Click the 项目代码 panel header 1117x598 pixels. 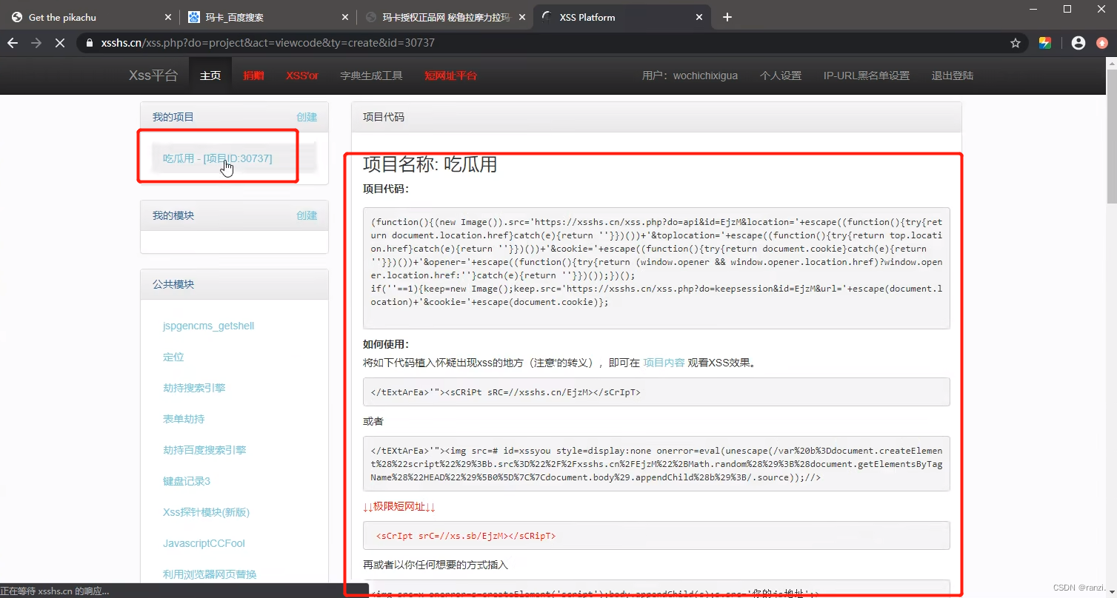pos(656,117)
